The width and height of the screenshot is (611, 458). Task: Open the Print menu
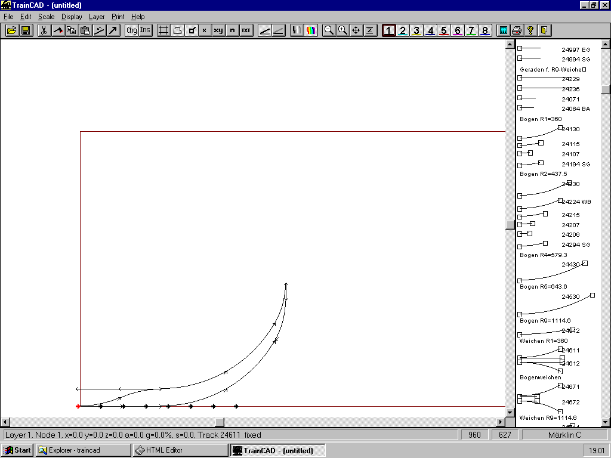[118, 17]
